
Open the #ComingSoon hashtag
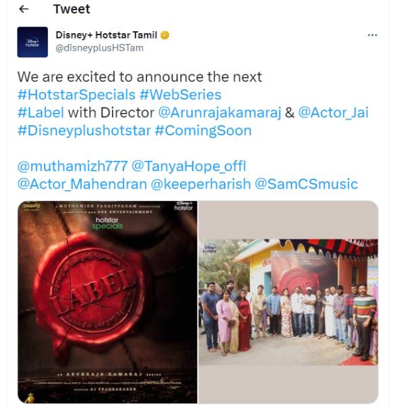tap(203, 131)
